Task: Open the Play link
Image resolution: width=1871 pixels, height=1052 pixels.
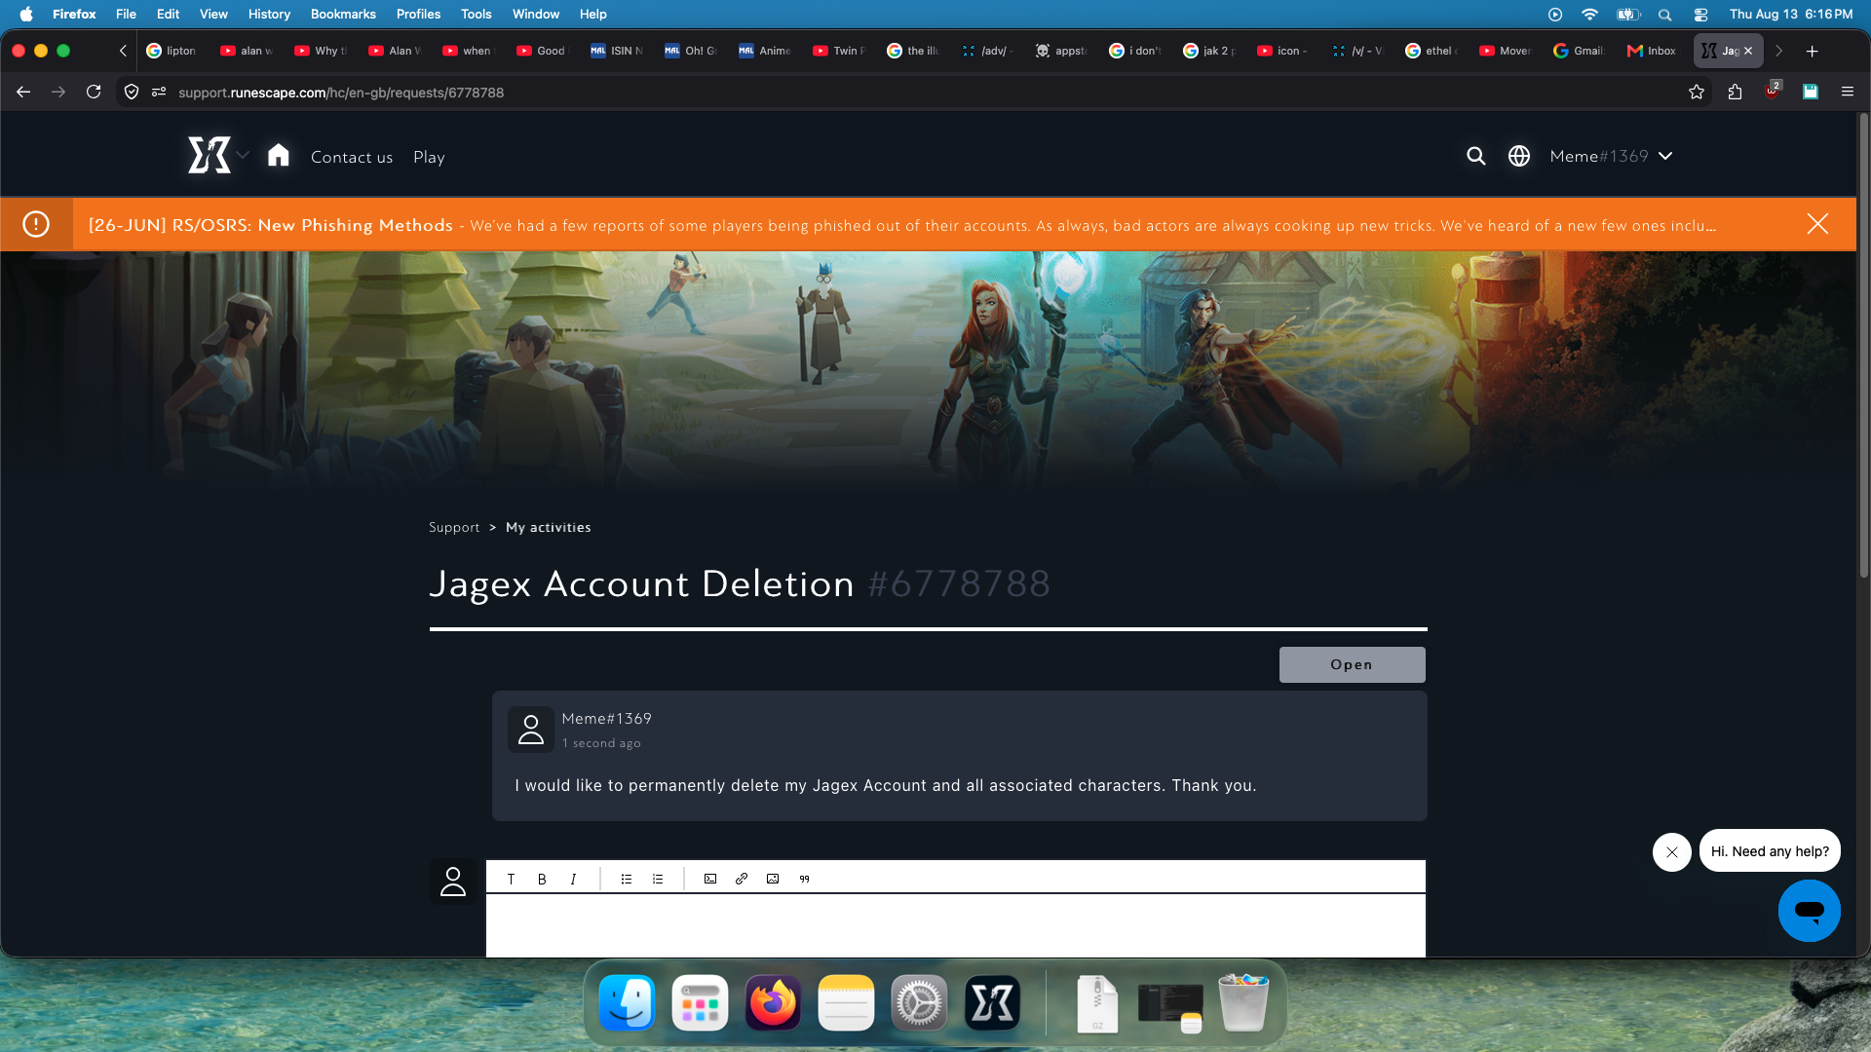Action: click(429, 157)
